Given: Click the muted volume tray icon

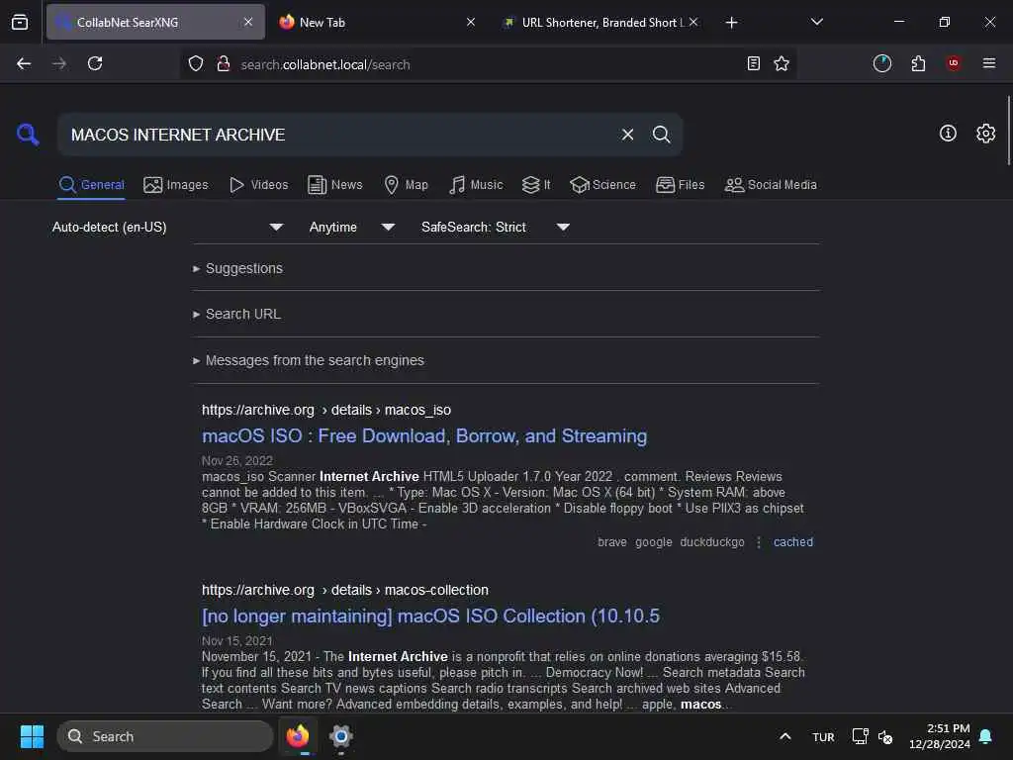Looking at the screenshot, I should (885, 736).
